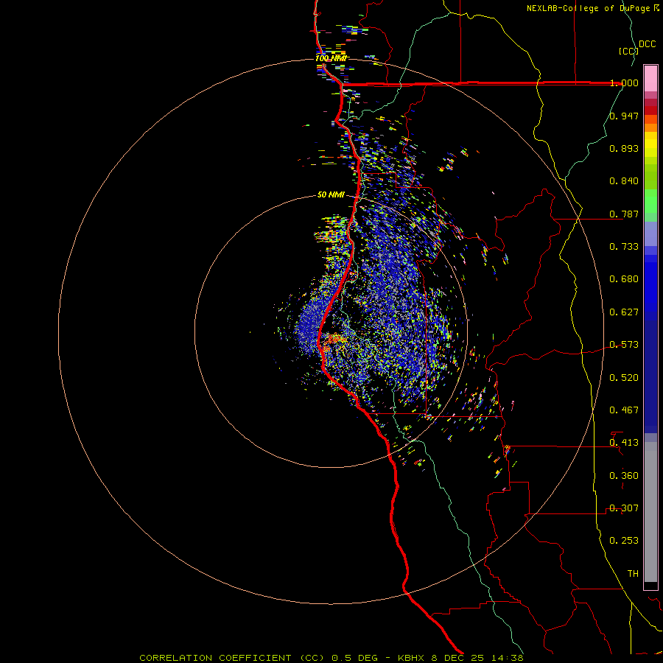Click the 0.573 scale value
Image resolution: width=663 pixels, height=663 pixels.
[624, 345]
